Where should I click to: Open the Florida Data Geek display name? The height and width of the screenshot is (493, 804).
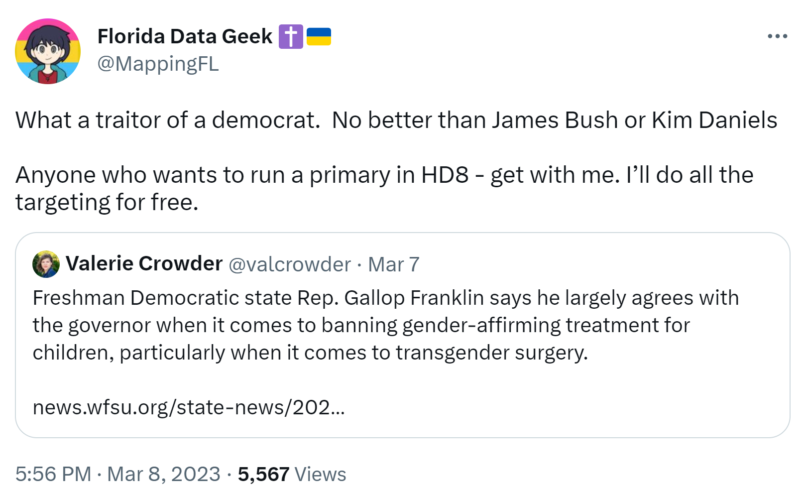[x=185, y=36]
